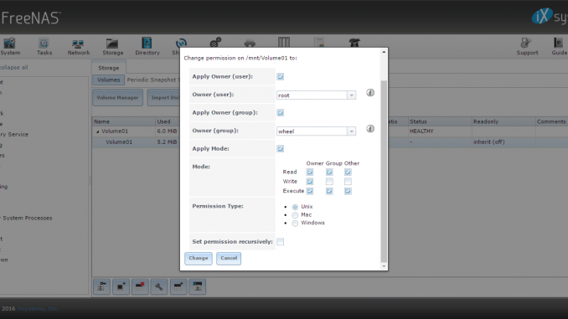The width and height of the screenshot is (568, 319).
Task: Select the Mac permission type
Action: (295, 215)
